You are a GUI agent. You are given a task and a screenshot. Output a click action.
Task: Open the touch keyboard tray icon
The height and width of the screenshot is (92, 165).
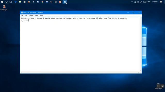click(145, 2)
